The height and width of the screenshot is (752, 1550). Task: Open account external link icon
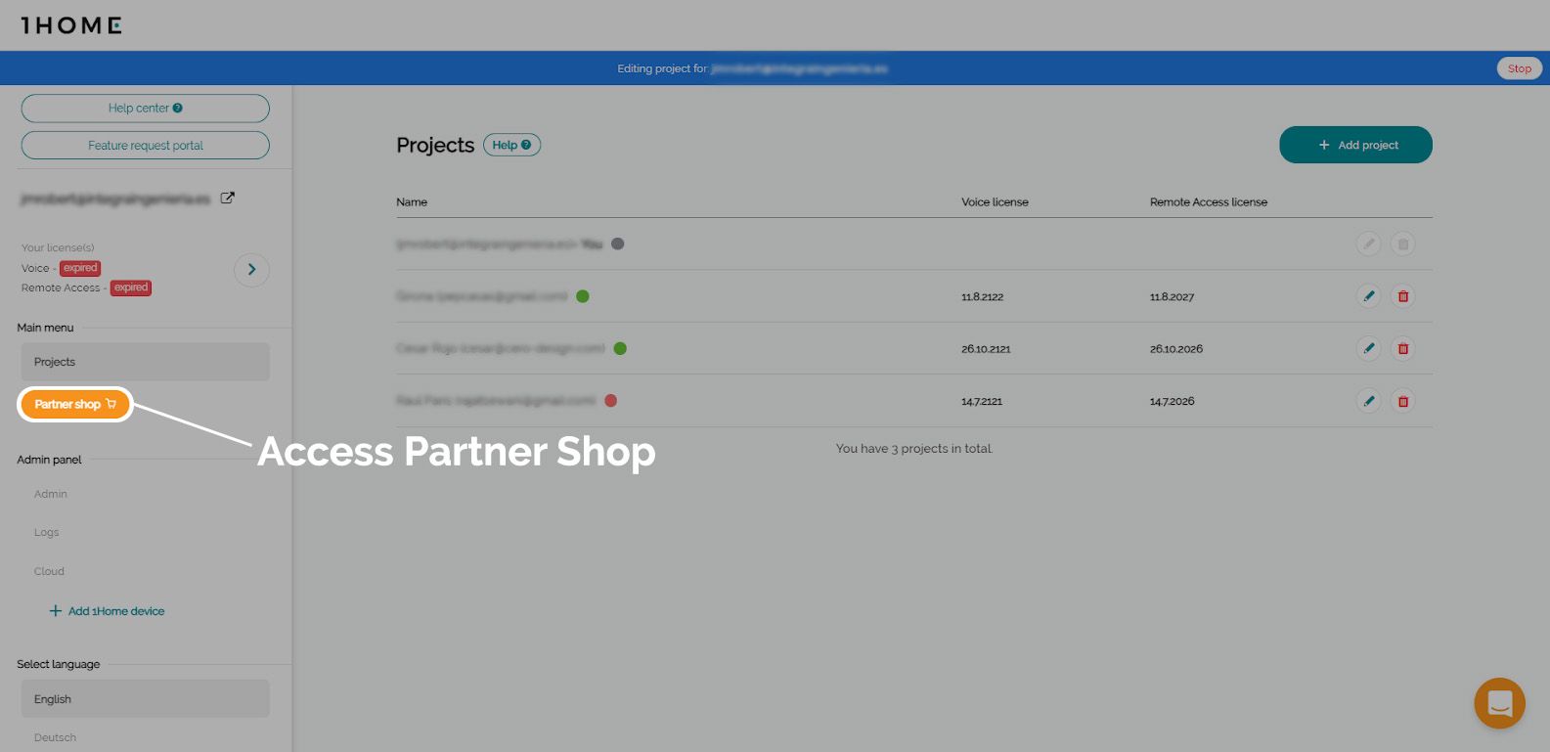[x=227, y=198]
